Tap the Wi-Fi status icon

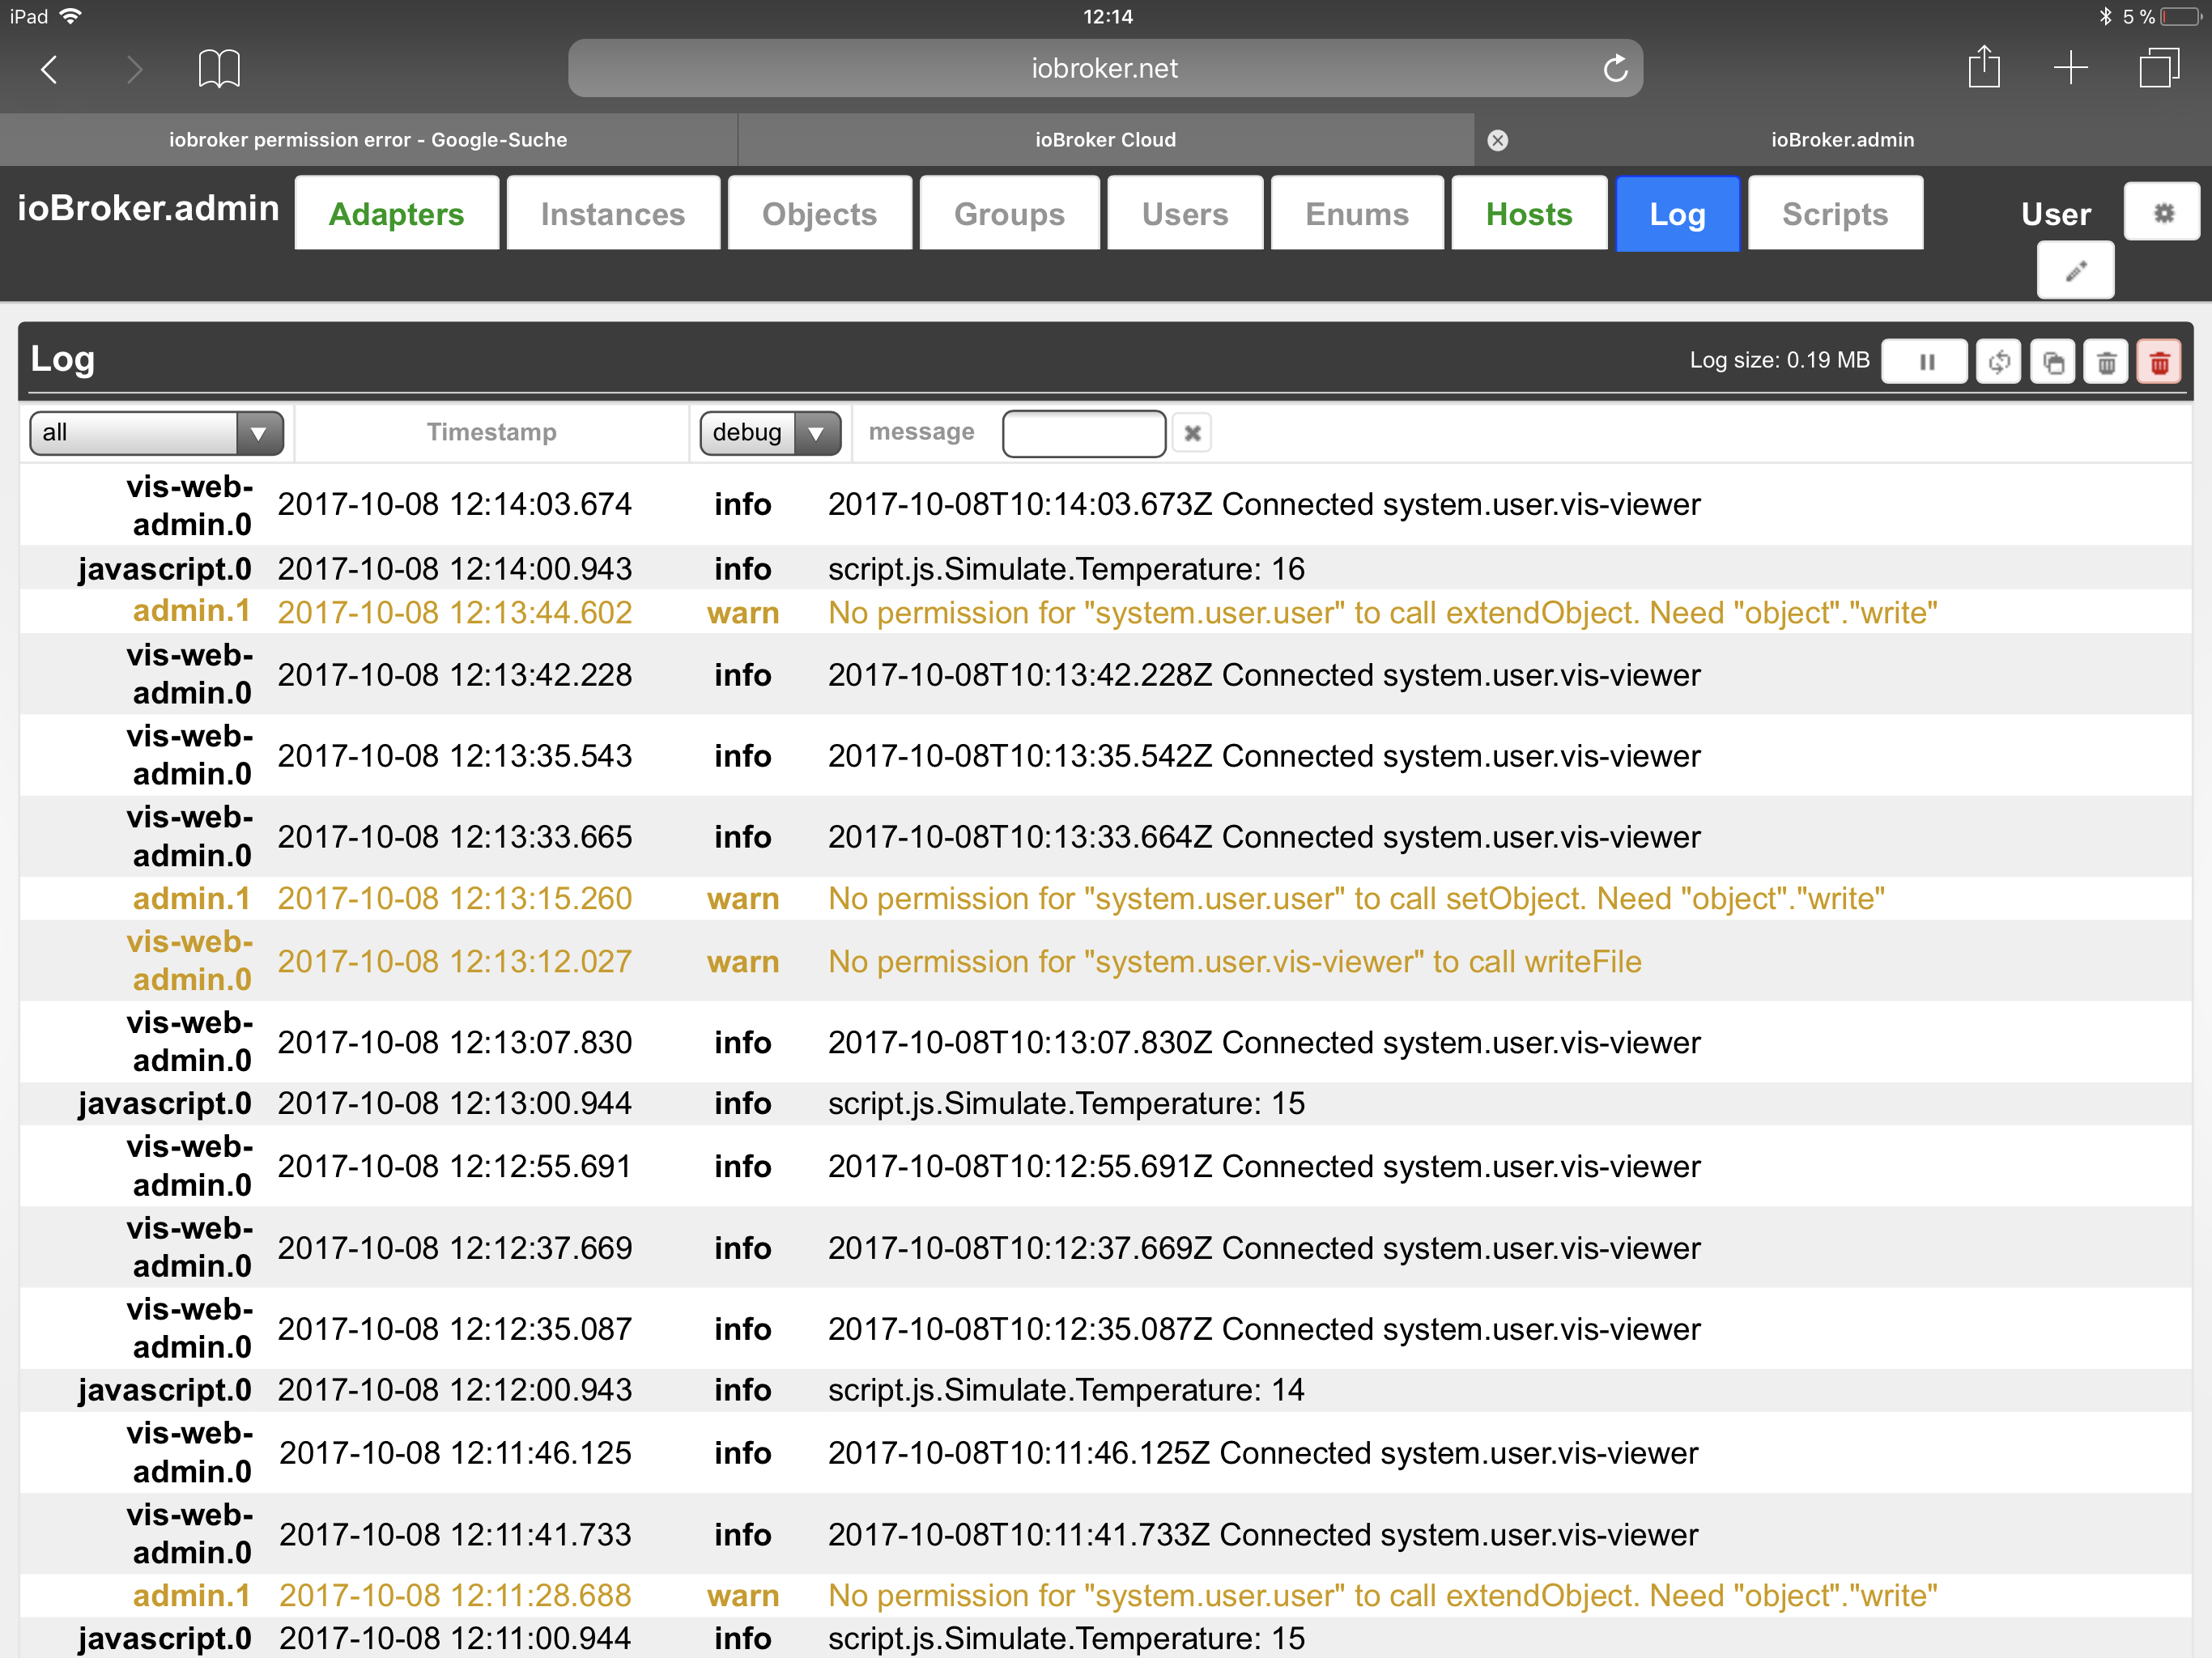pyautogui.click(x=71, y=16)
